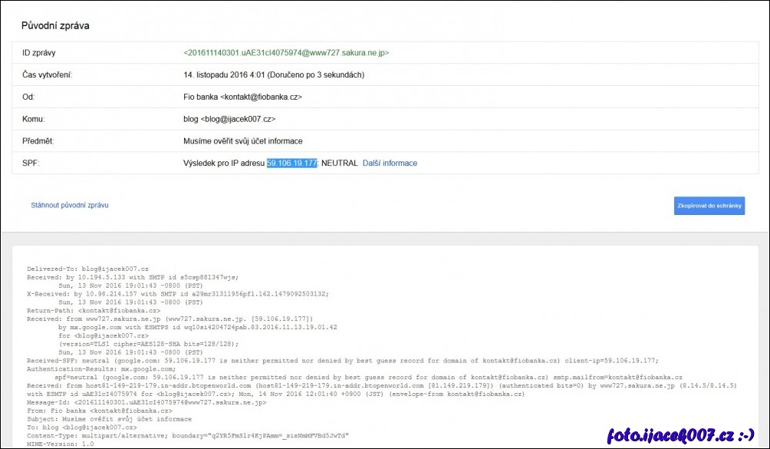Click the green message ID value
770x449 pixels.
click(286, 53)
